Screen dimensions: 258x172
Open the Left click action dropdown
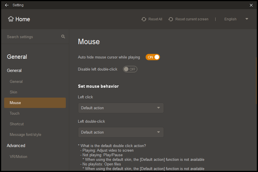[121, 108]
